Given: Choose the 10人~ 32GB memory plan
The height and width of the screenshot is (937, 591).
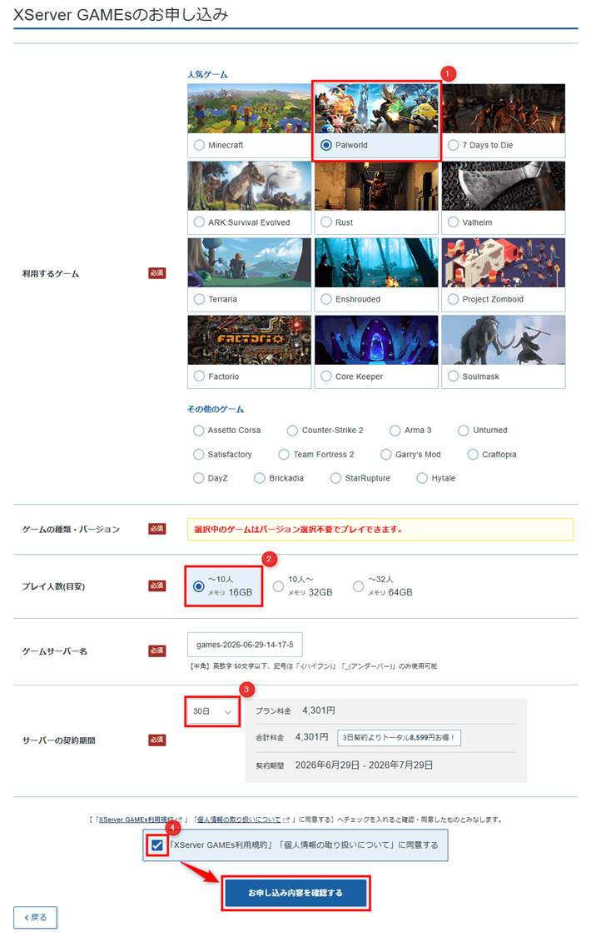Looking at the screenshot, I should tap(278, 586).
